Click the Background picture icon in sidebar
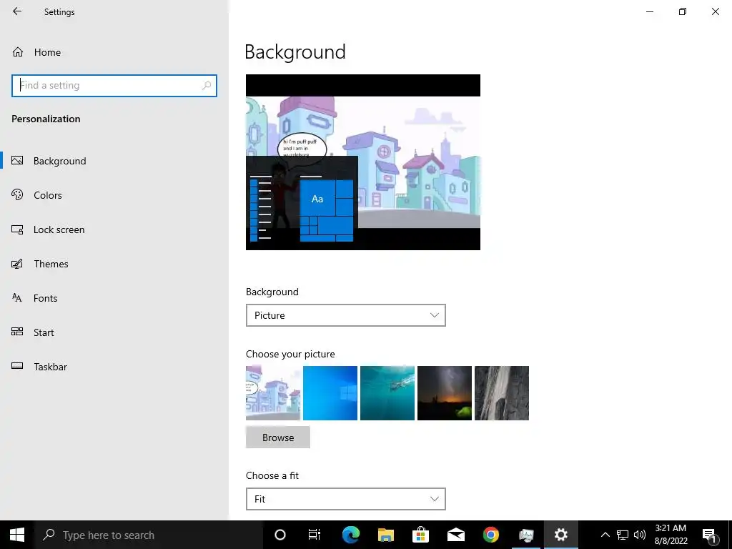This screenshot has height=549, width=732. [17, 161]
